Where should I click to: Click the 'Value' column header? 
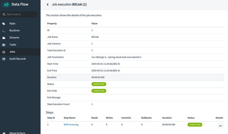[94, 24]
